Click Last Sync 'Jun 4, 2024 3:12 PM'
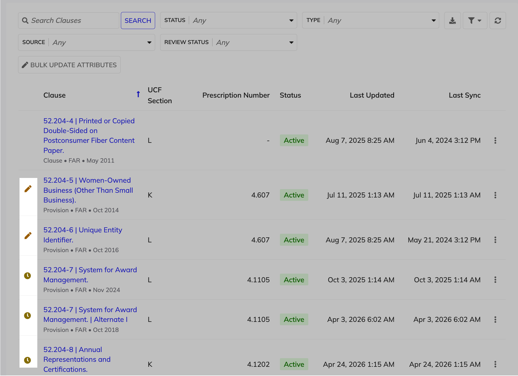The image size is (518, 376). (448, 140)
